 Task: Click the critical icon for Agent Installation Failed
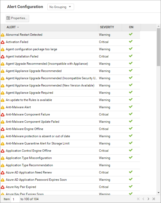[x=3, y=56]
